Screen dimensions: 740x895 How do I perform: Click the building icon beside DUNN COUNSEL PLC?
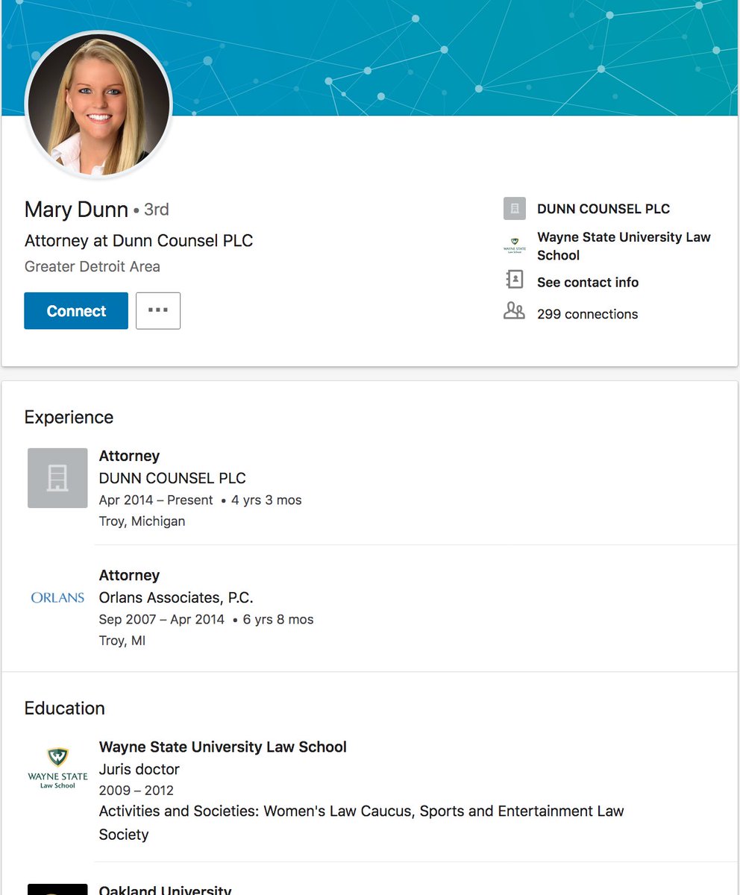coord(514,209)
